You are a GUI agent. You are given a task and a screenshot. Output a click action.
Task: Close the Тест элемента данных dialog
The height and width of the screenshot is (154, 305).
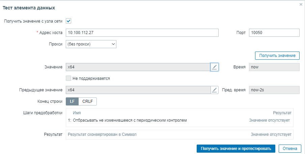[x=301, y=4]
